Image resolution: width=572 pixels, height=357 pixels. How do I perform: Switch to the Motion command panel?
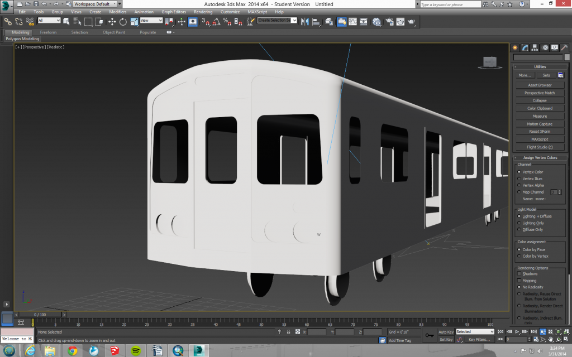coord(545,48)
